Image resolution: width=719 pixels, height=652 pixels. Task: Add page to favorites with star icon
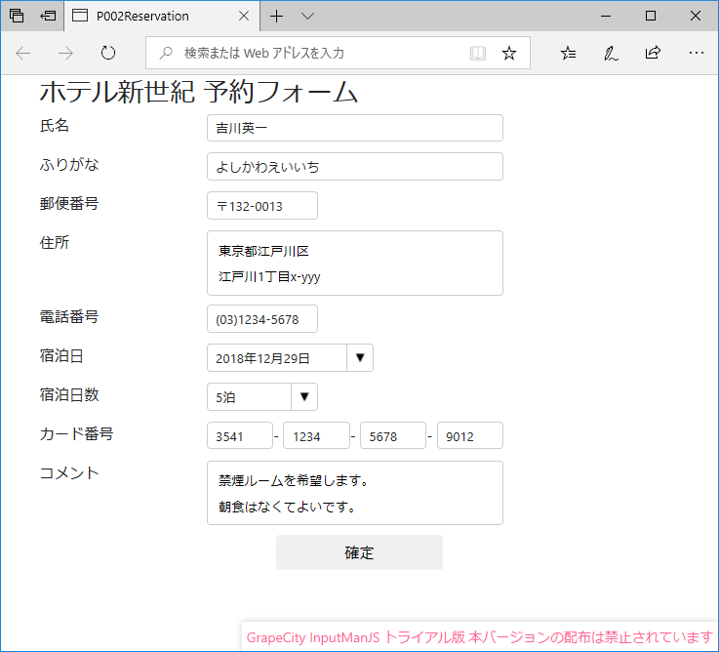point(508,53)
